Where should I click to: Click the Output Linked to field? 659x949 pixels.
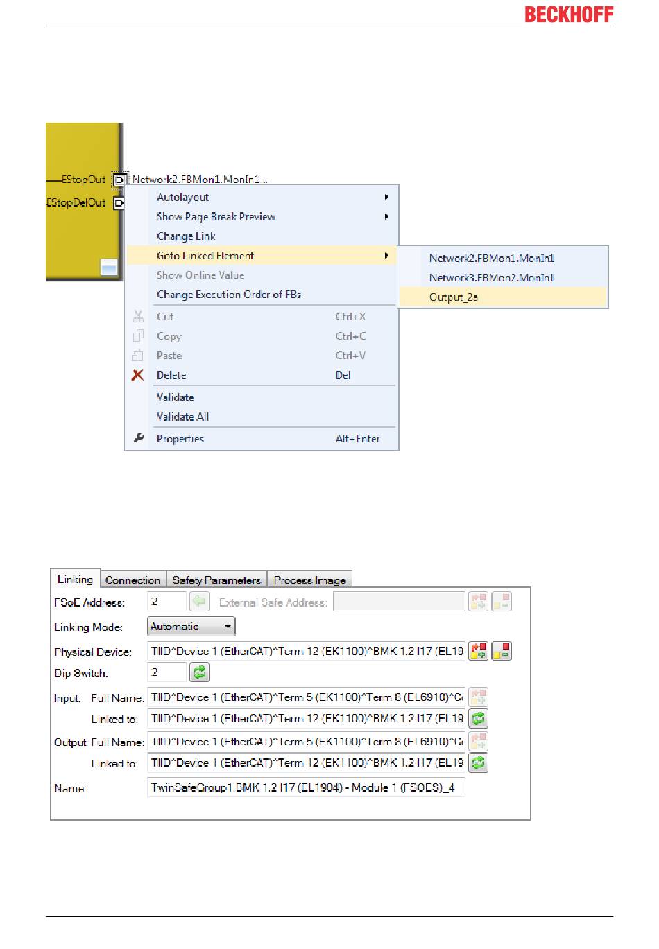coord(306,763)
